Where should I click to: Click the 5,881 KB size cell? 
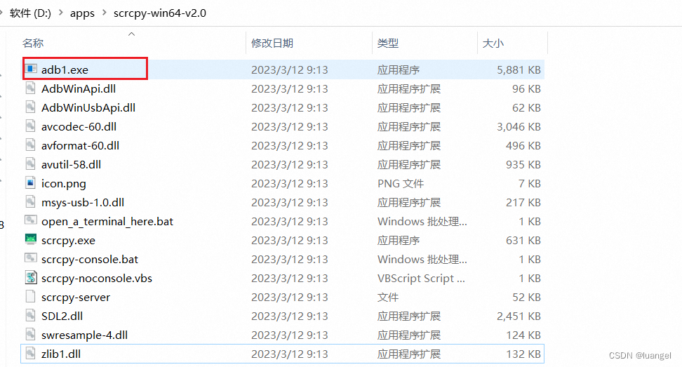click(x=519, y=69)
